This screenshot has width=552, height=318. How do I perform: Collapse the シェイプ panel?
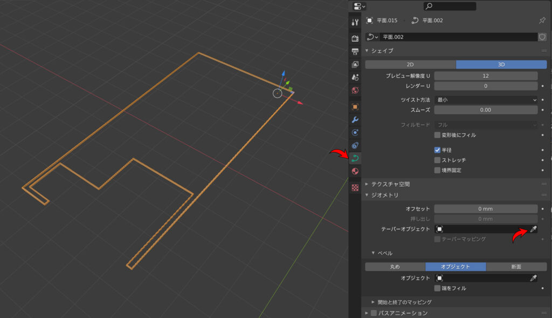(367, 51)
